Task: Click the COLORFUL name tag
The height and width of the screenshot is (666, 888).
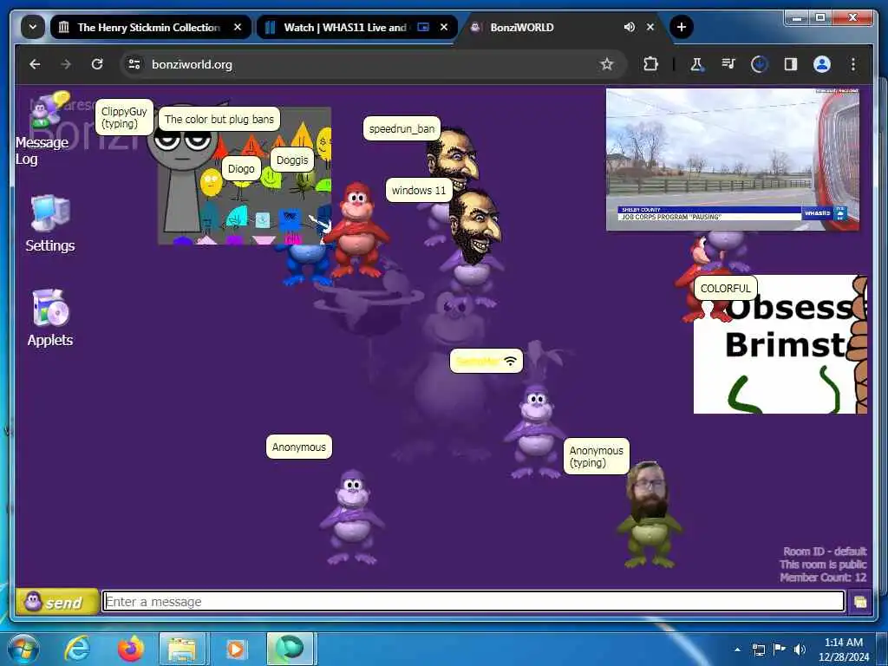Action: click(x=726, y=288)
